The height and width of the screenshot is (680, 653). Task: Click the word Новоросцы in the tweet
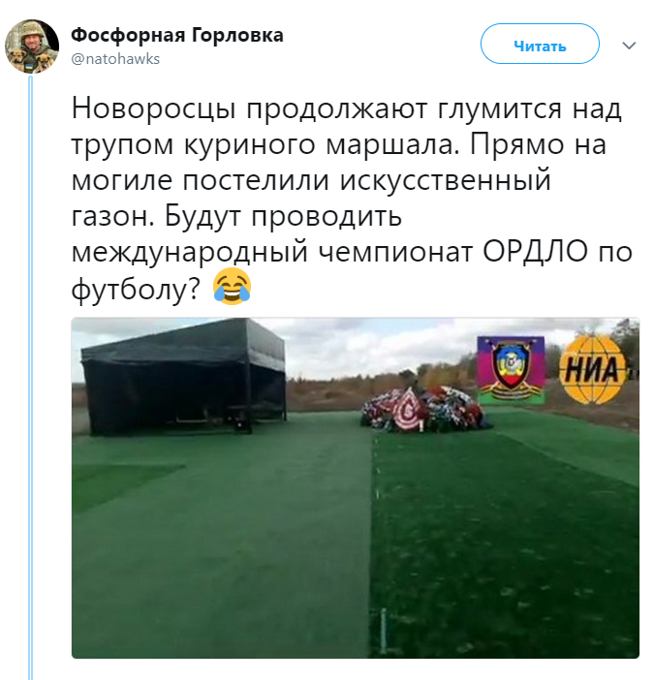coord(154,108)
